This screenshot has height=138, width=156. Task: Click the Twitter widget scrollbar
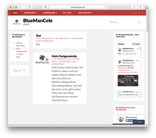click(x=141, y=49)
